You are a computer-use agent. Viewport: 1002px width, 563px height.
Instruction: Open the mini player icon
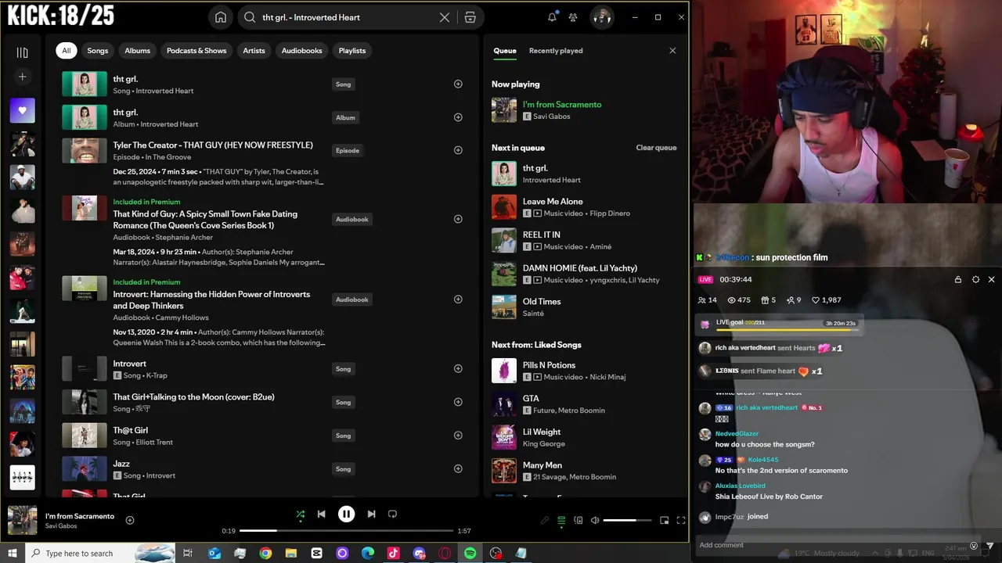click(x=664, y=520)
